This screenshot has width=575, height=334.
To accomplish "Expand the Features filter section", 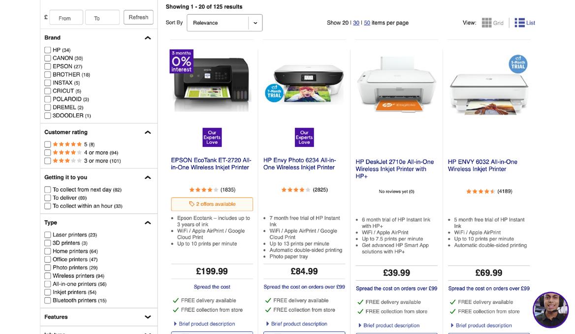I will pos(148,317).
